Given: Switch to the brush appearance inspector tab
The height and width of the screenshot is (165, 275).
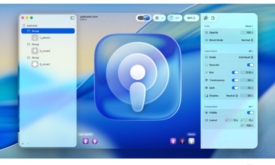Looking at the screenshot, I should tap(206, 18).
